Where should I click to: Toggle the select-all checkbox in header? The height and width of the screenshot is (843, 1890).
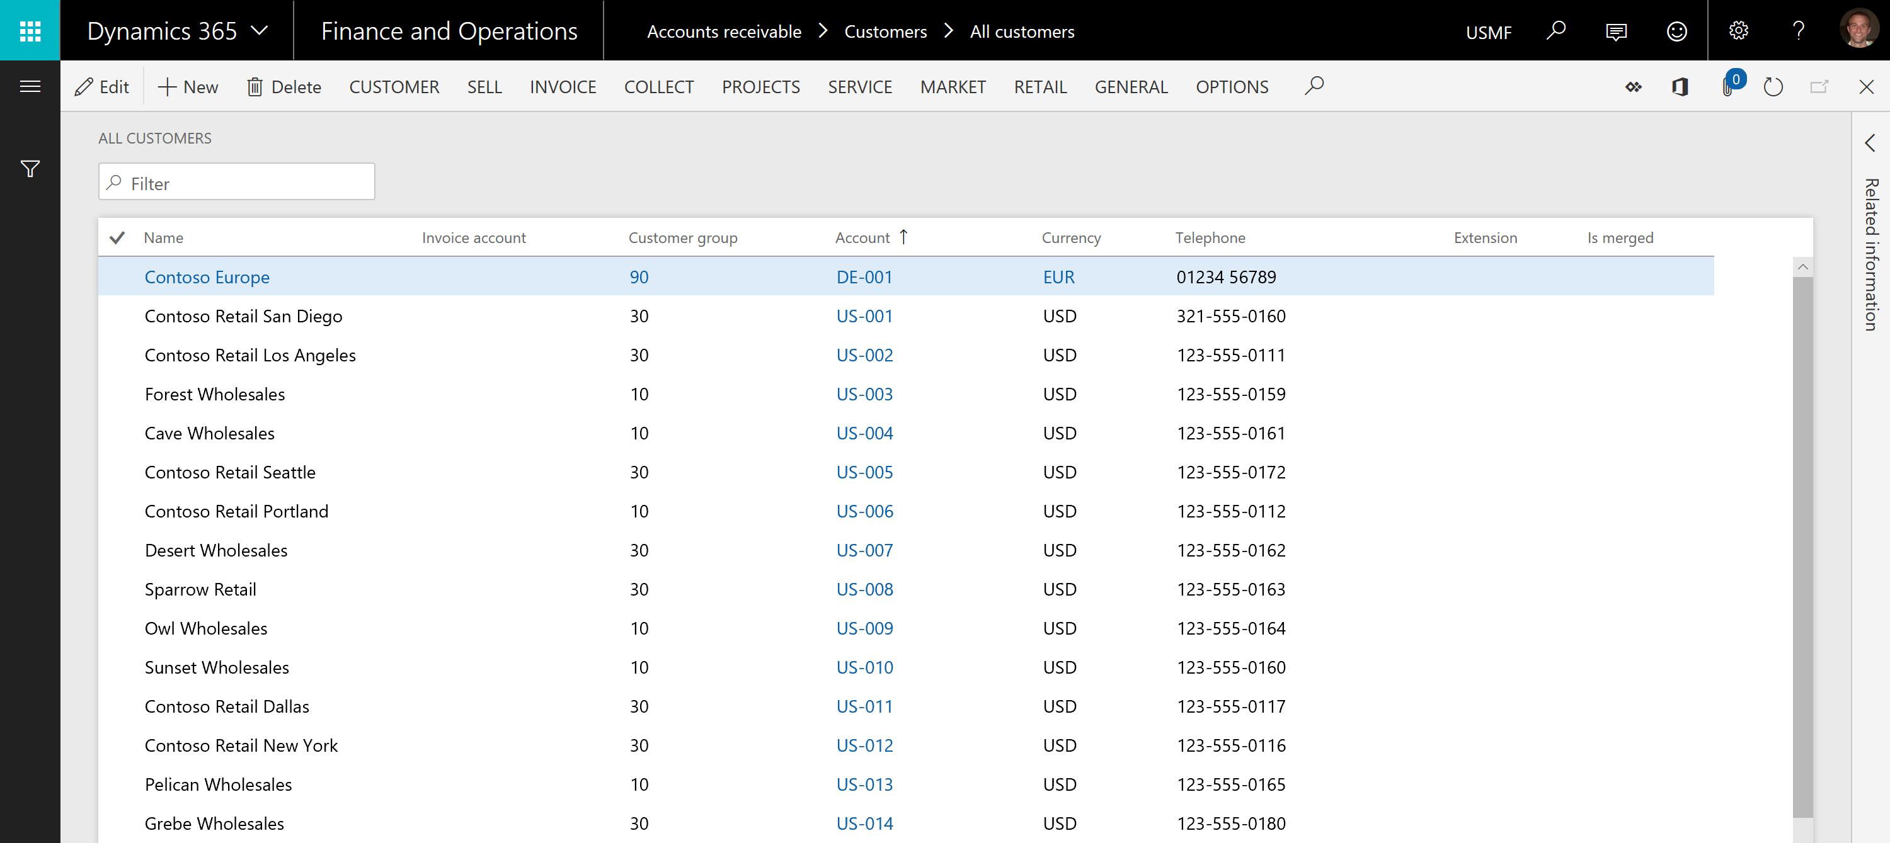coord(117,236)
